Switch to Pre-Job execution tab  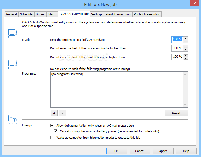(x=118, y=14)
